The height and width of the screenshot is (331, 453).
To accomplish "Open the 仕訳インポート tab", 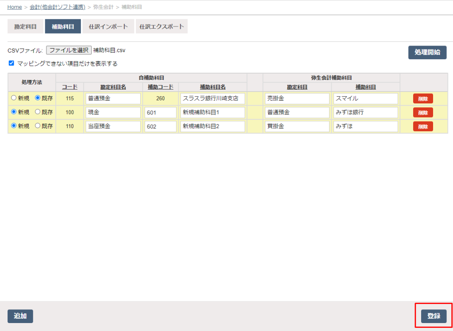I will point(108,27).
